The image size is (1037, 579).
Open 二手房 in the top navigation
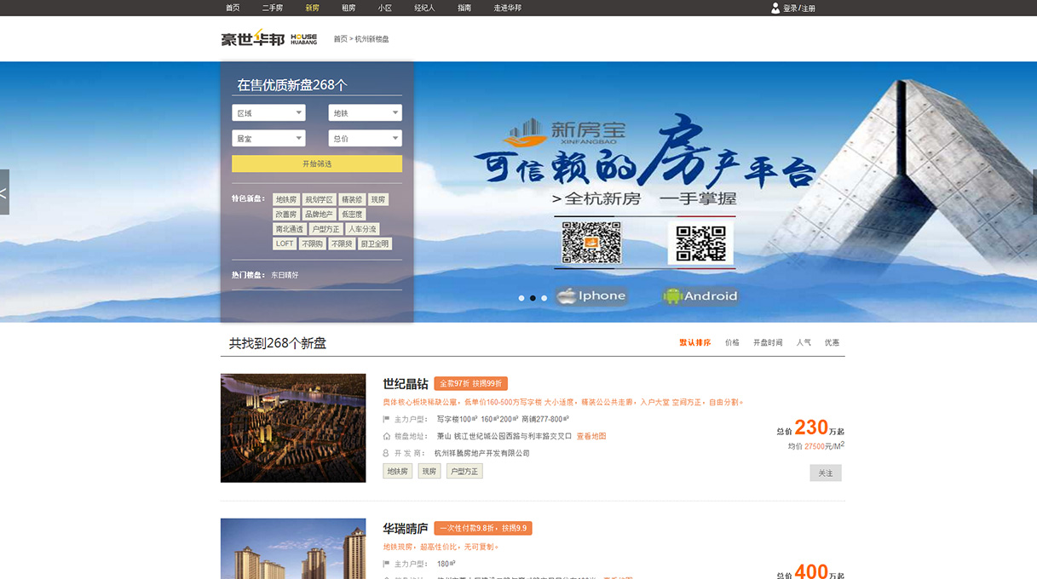coord(273,8)
